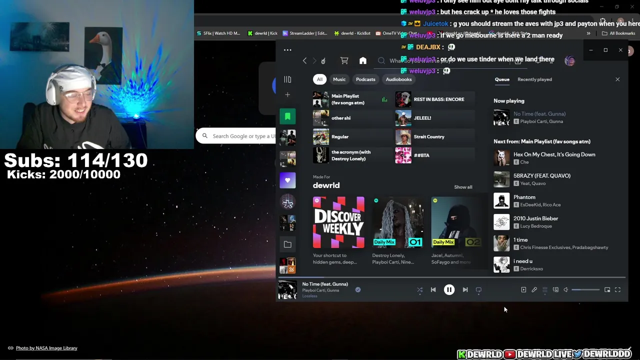Click the flame icon beside navigation arrows
The image size is (640, 360).
(x=323, y=60)
